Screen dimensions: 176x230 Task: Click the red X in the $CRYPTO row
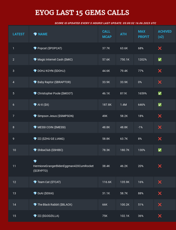160,166
